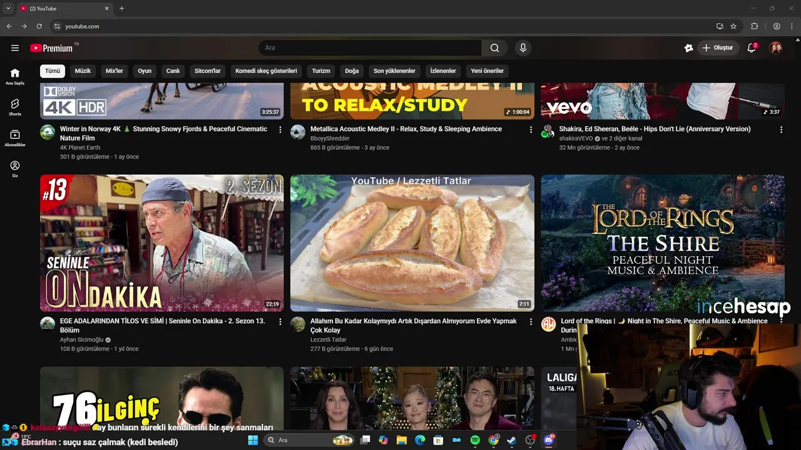The width and height of the screenshot is (801, 450).
Task: Go to Ana Sayfa in sidebar
Action: [x=15, y=76]
